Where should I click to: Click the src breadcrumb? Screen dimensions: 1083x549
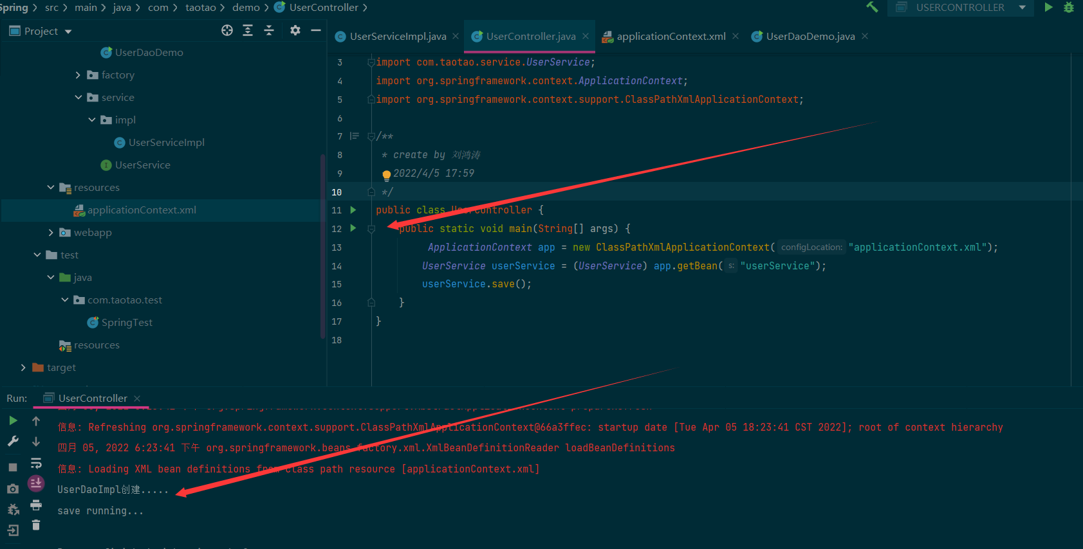(x=51, y=8)
